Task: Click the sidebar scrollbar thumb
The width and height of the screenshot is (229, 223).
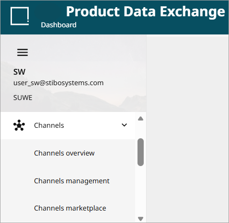Action: point(140,152)
